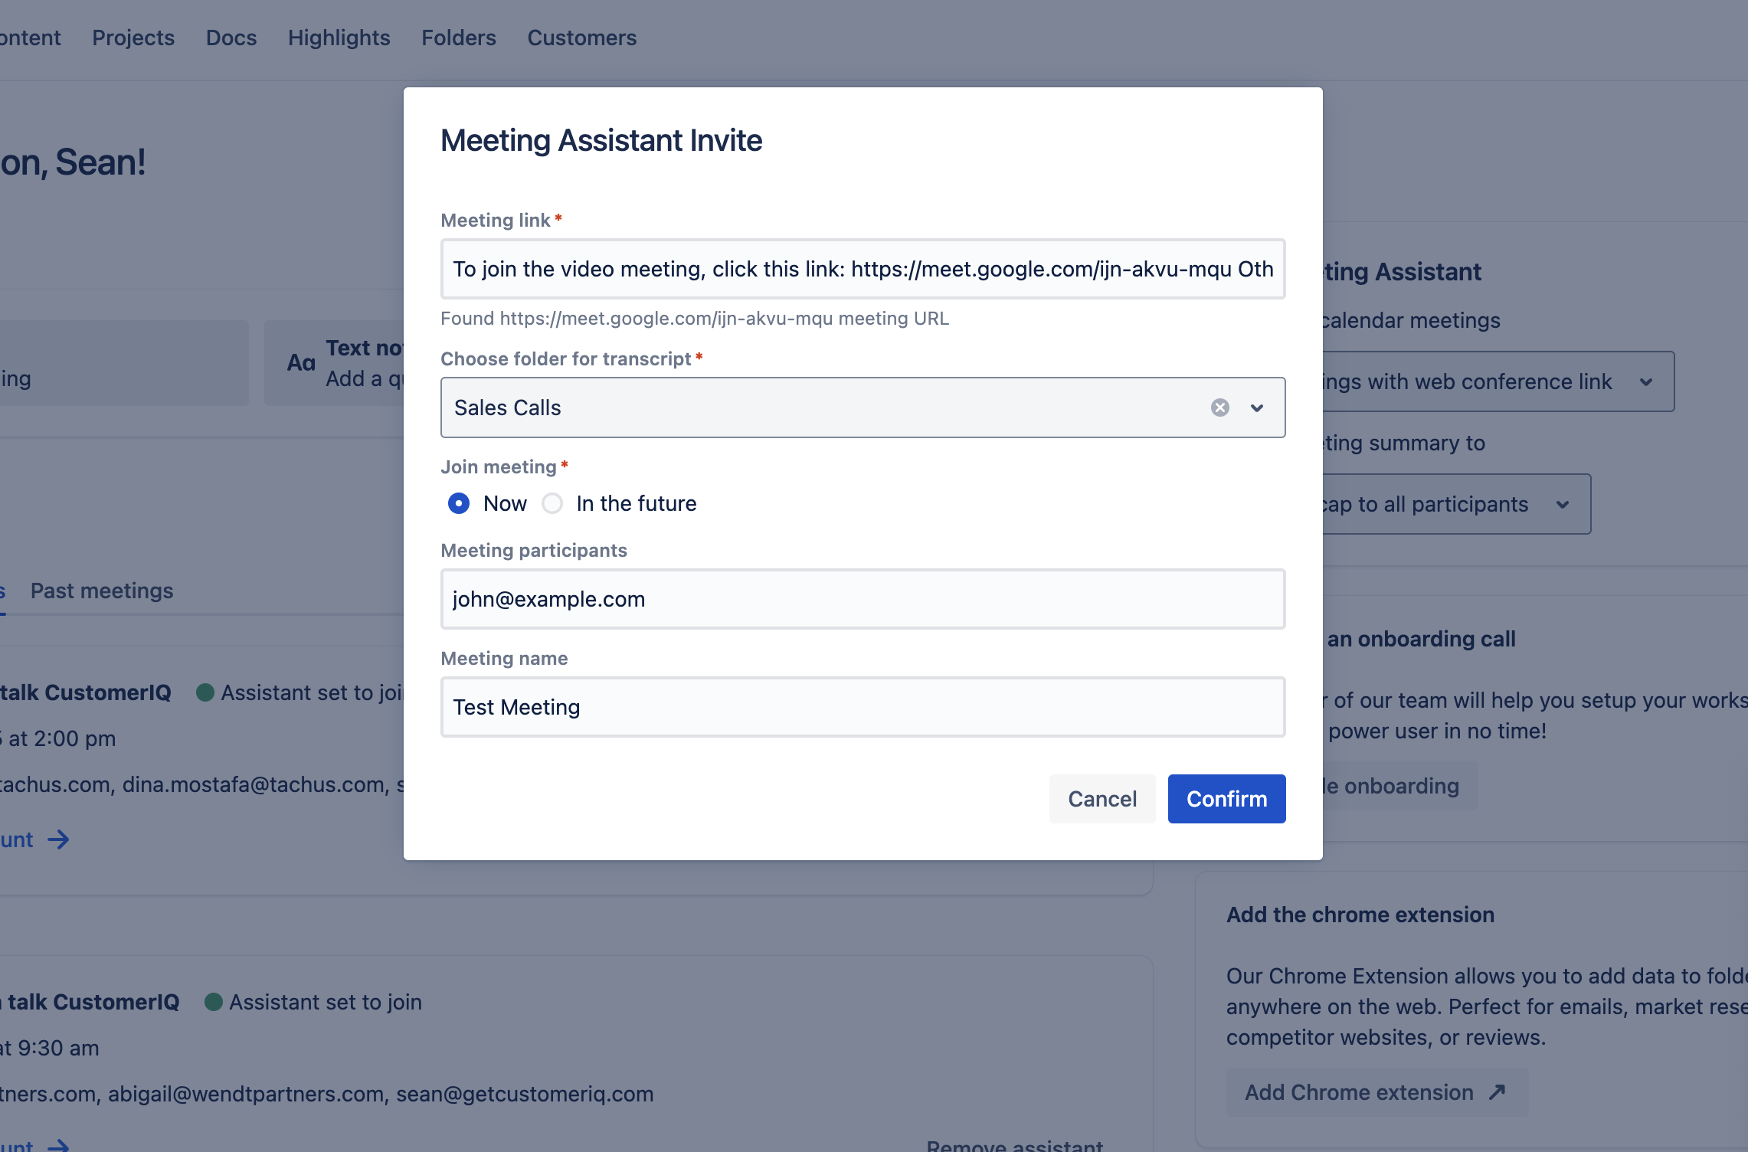Click the arrow icon next to account link
This screenshot has width=1748, height=1152.
coord(58,839)
